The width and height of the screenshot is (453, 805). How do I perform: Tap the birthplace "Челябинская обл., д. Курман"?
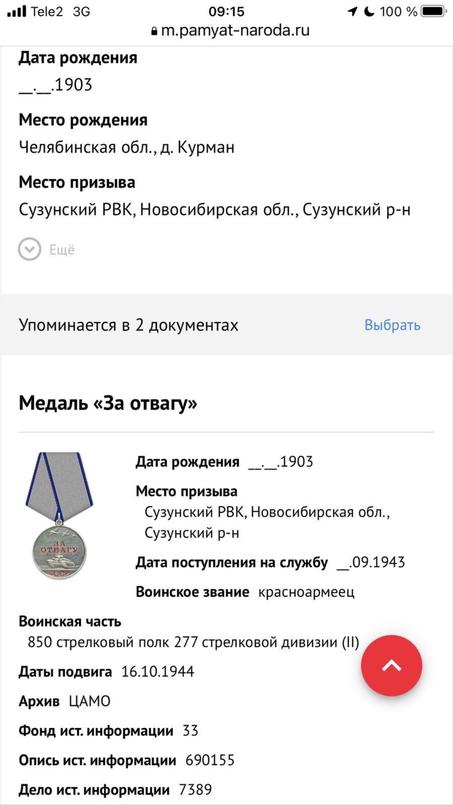(126, 147)
